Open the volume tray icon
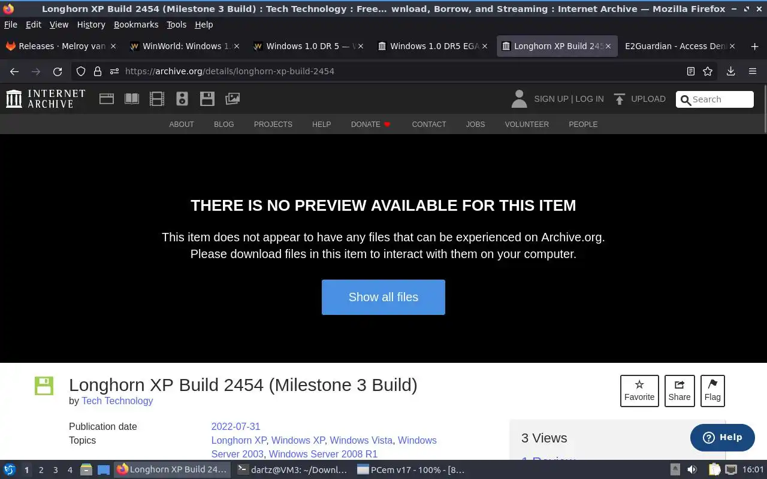This screenshot has width=767, height=479. [692, 470]
